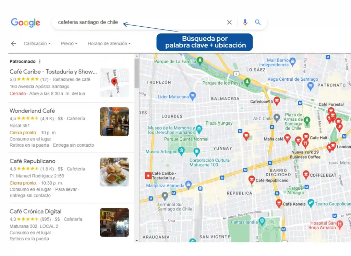The image size is (351, 256).
Task: Click Café Crónica Digital photo
Action: (x=114, y=222)
